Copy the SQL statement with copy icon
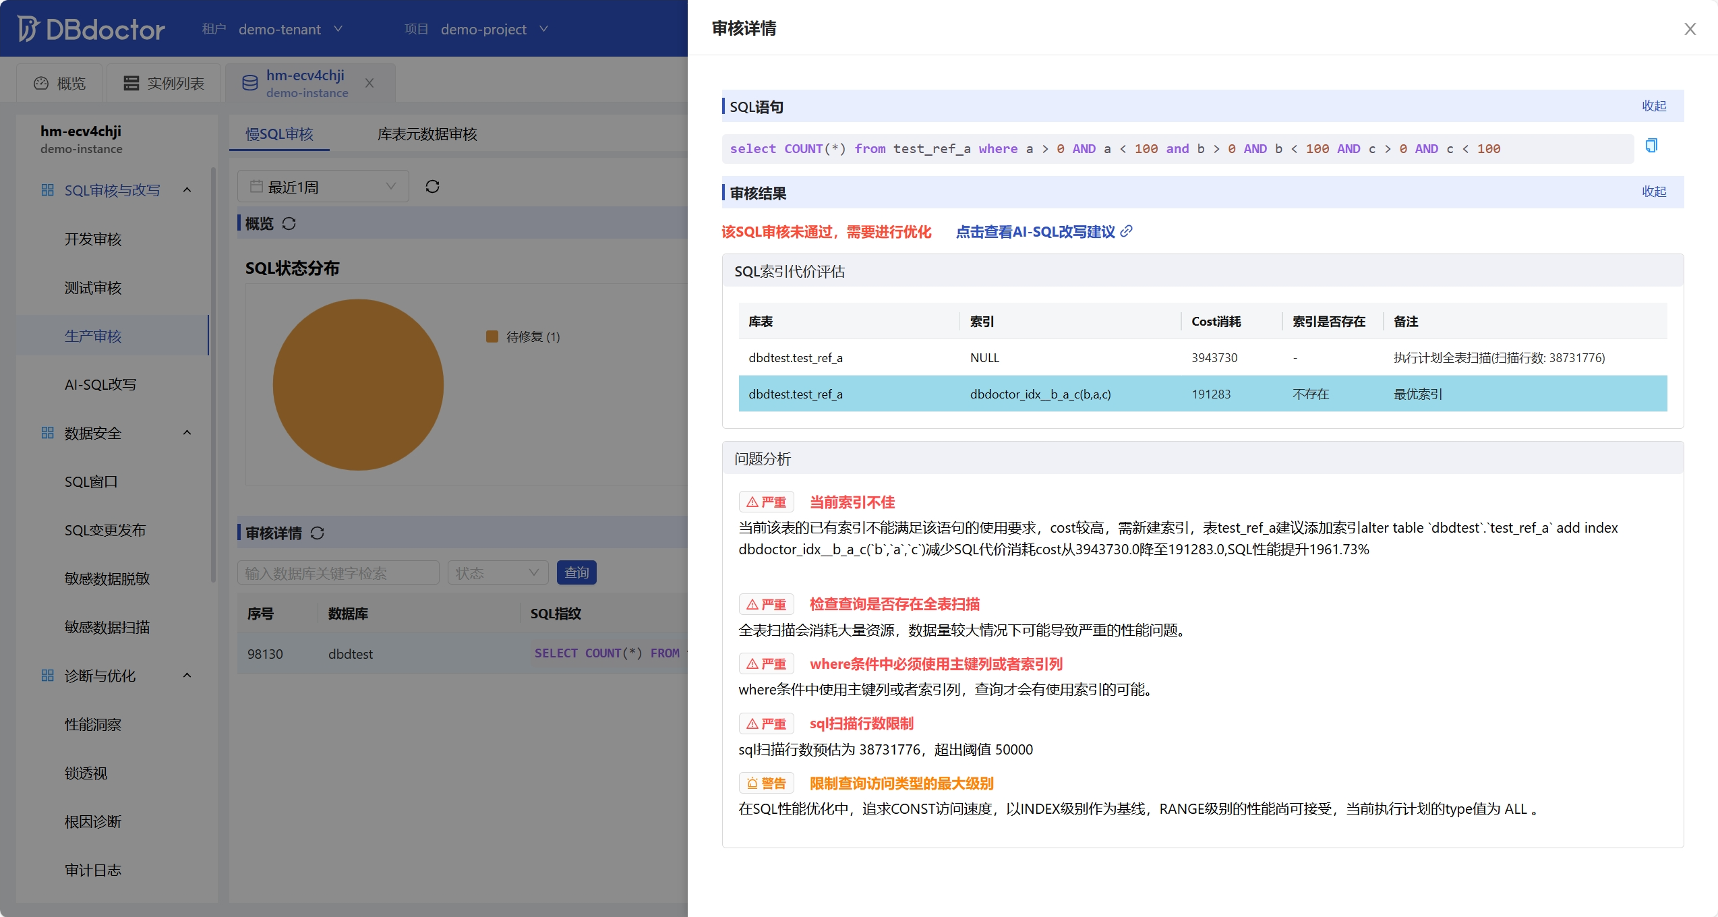This screenshot has width=1718, height=917. tap(1651, 146)
